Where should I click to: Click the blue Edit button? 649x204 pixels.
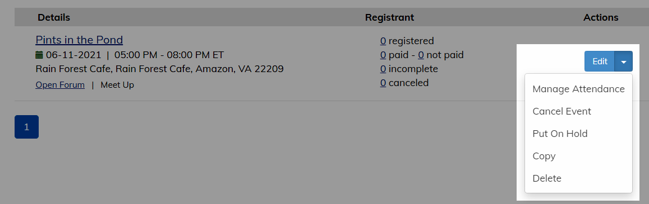600,61
